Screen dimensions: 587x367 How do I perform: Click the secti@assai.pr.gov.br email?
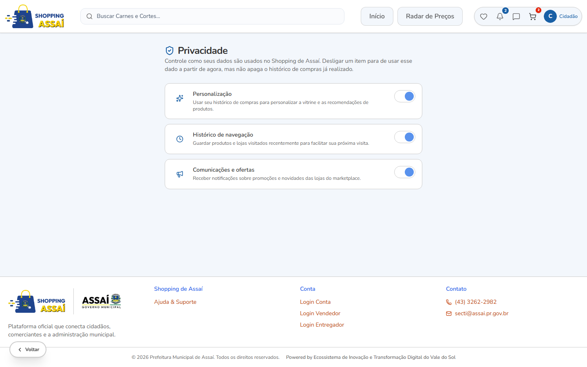point(482,313)
